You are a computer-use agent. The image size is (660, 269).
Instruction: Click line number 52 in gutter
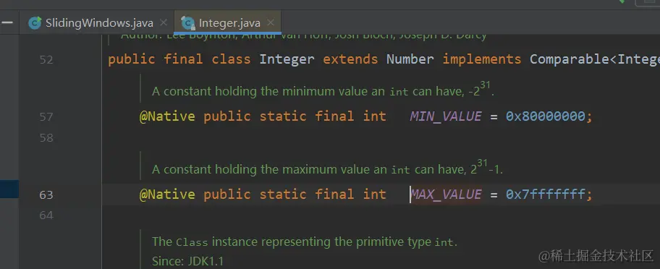tap(46, 60)
